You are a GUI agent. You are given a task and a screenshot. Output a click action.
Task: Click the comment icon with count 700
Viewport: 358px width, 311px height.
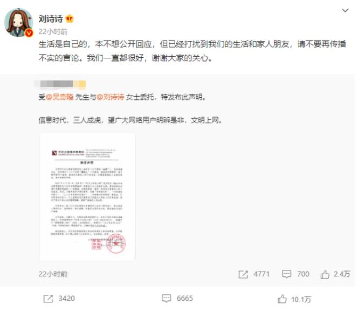pos(286,274)
